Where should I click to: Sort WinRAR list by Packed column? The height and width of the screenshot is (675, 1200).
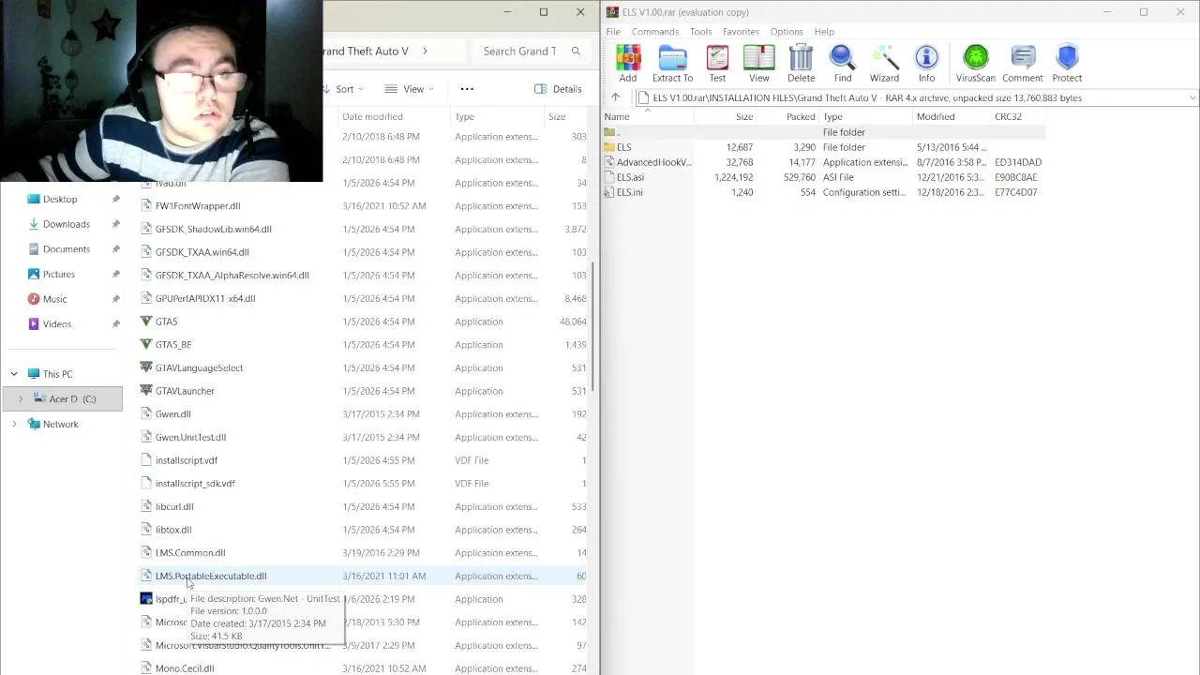tap(801, 117)
